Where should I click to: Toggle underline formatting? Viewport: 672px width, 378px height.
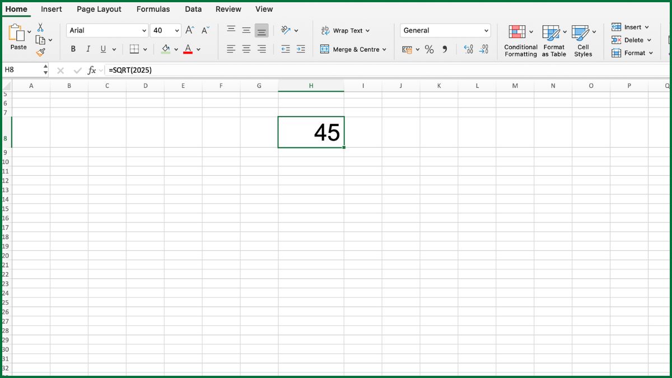point(103,49)
